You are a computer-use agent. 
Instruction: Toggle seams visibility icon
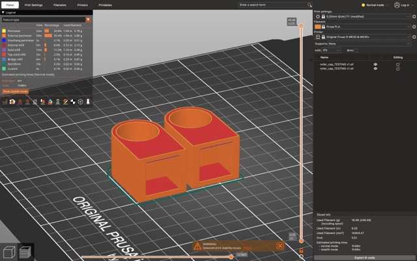pos(35,102)
